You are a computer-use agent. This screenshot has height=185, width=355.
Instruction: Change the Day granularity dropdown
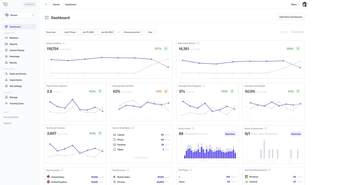pos(151,32)
